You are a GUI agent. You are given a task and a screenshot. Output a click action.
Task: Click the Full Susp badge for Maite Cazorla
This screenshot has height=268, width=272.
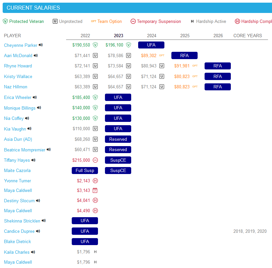point(85,170)
